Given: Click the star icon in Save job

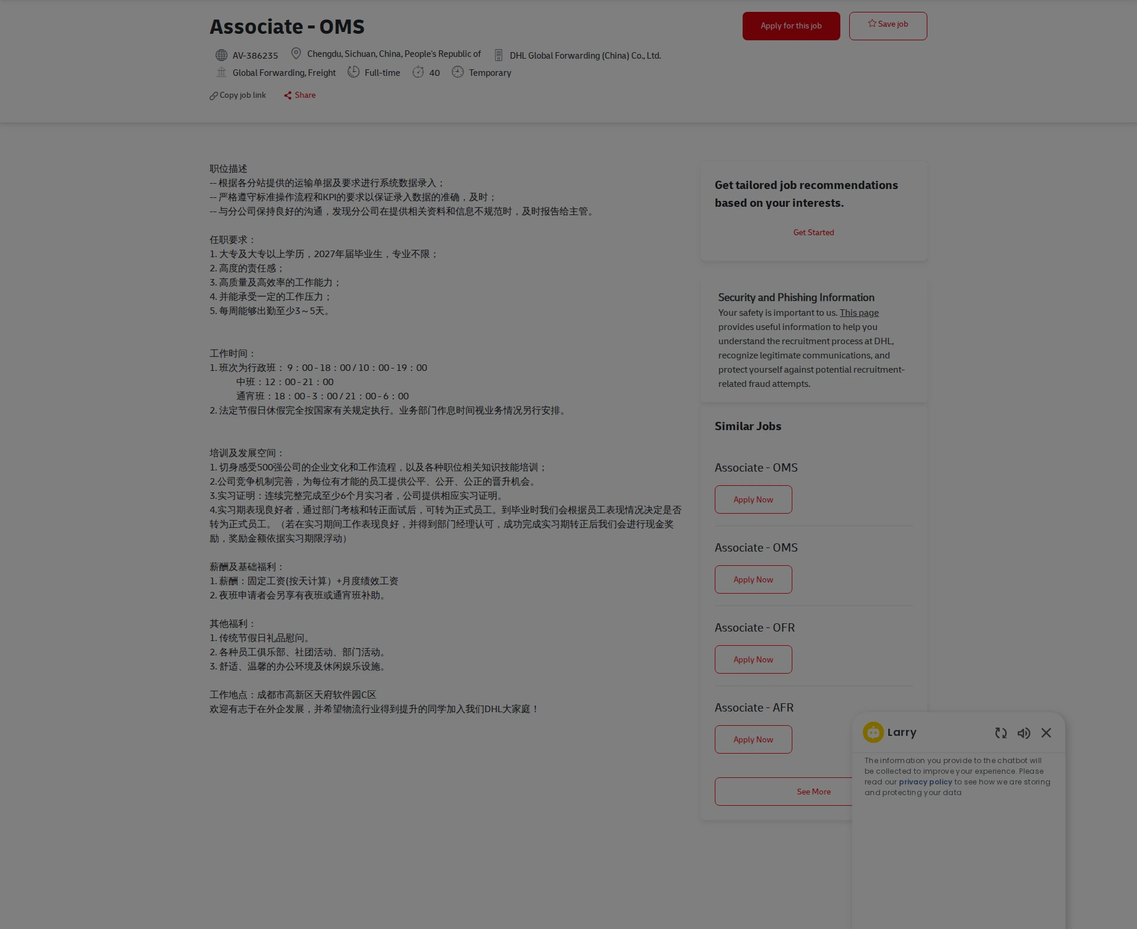Looking at the screenshot, I should pyautogui.click(x=872, y=24).
